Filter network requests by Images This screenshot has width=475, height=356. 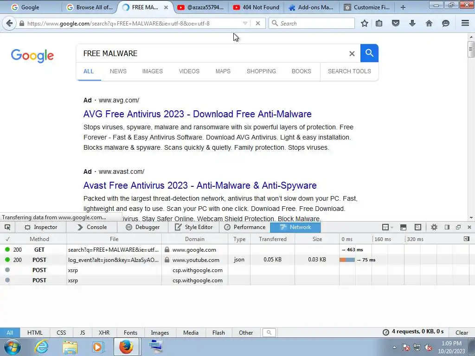point(160,332)
